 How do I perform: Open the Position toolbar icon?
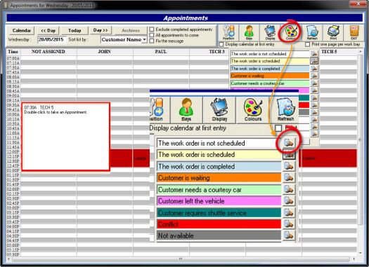point(228,32)
